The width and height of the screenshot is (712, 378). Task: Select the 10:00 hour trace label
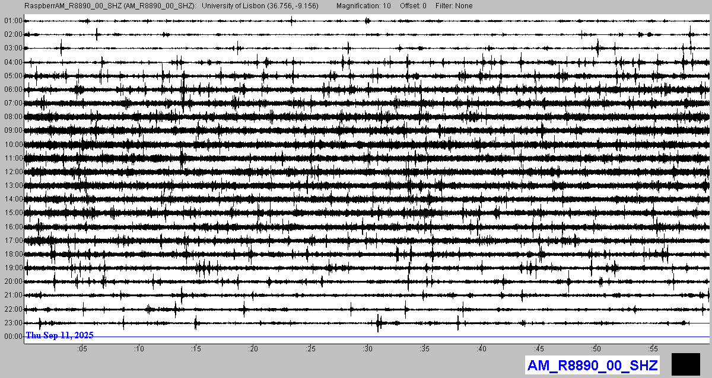click(x=12, y=144)
